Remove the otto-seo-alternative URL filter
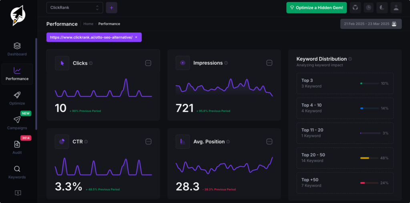 pyautogui.click(x=136, y=37)
